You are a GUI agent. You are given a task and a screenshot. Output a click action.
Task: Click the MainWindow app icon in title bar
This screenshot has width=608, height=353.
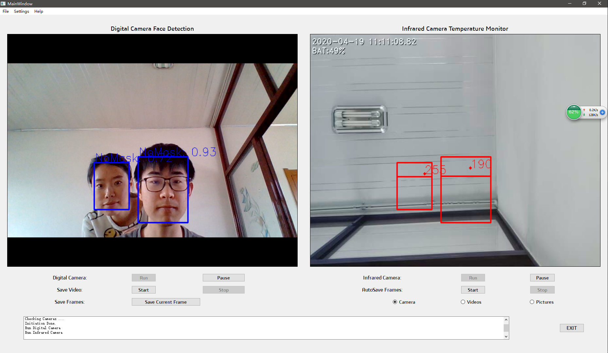coord(3,4)
